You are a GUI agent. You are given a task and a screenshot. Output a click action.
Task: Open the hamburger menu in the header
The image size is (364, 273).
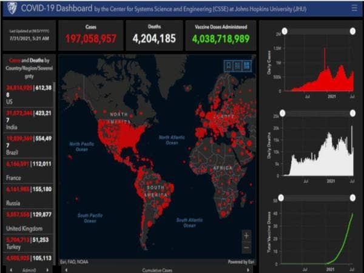tap(354, 8)
